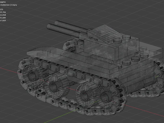Click the "57,069" statistics value

point(3,20)
